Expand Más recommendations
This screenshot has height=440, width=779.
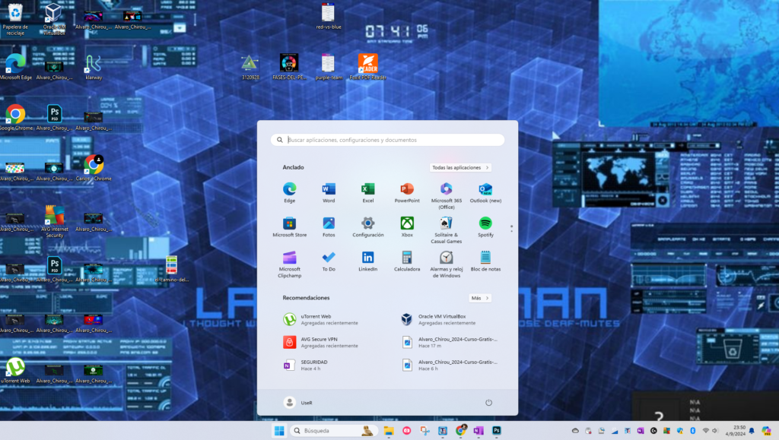pos(479,298)
